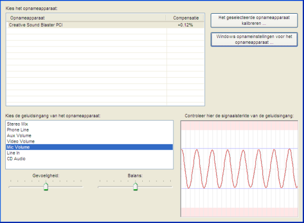Open Windows opname-instellingen voor het opnameapparaat
Screen dimensions: 304x223
[x=254, y=39]
